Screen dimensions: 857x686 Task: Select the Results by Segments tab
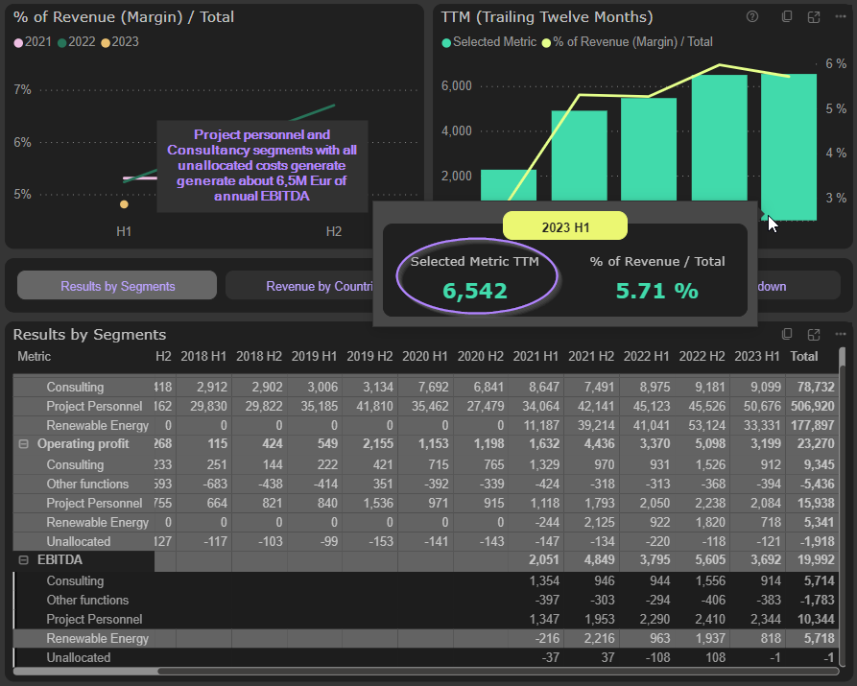pos(117,286)
